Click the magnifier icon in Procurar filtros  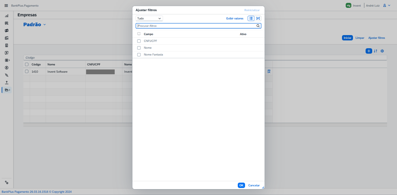click(x=258, y=26)
